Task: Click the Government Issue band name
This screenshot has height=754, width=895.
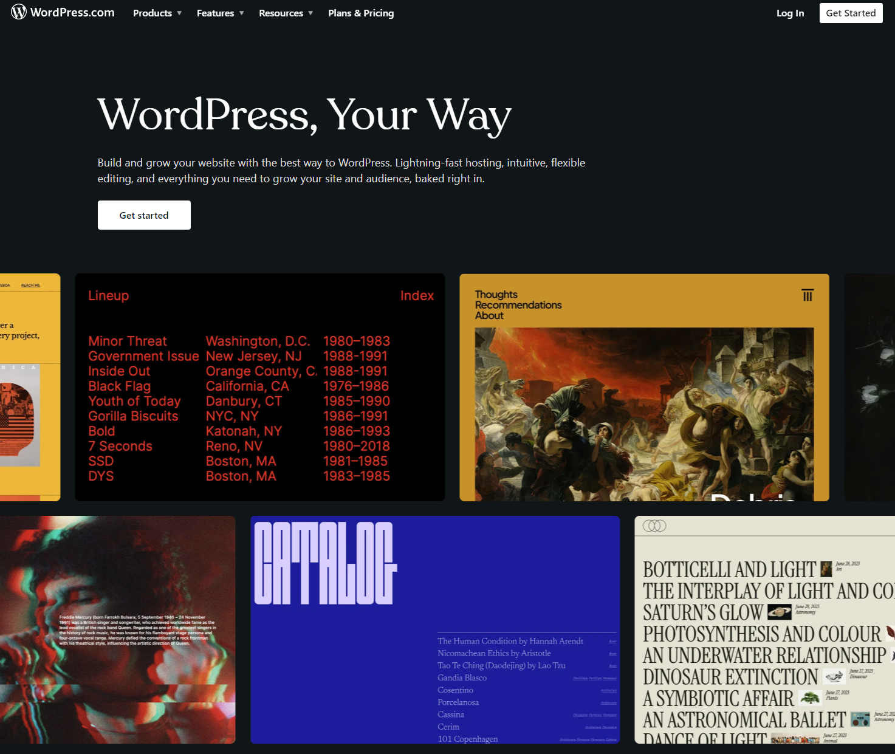Action: click(x=144, y=356)
